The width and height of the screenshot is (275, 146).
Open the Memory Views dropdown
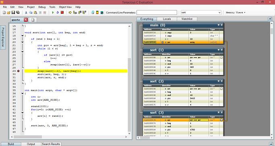(x=236, y=12)
